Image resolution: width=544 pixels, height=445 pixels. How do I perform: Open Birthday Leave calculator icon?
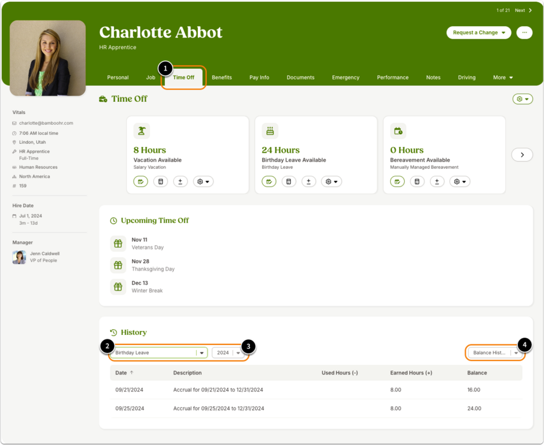[289, 181]
